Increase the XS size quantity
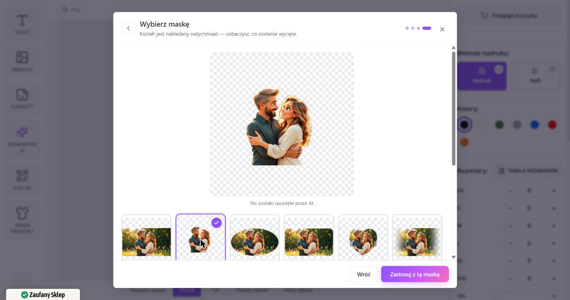570x300 pixels. (554, 191)
